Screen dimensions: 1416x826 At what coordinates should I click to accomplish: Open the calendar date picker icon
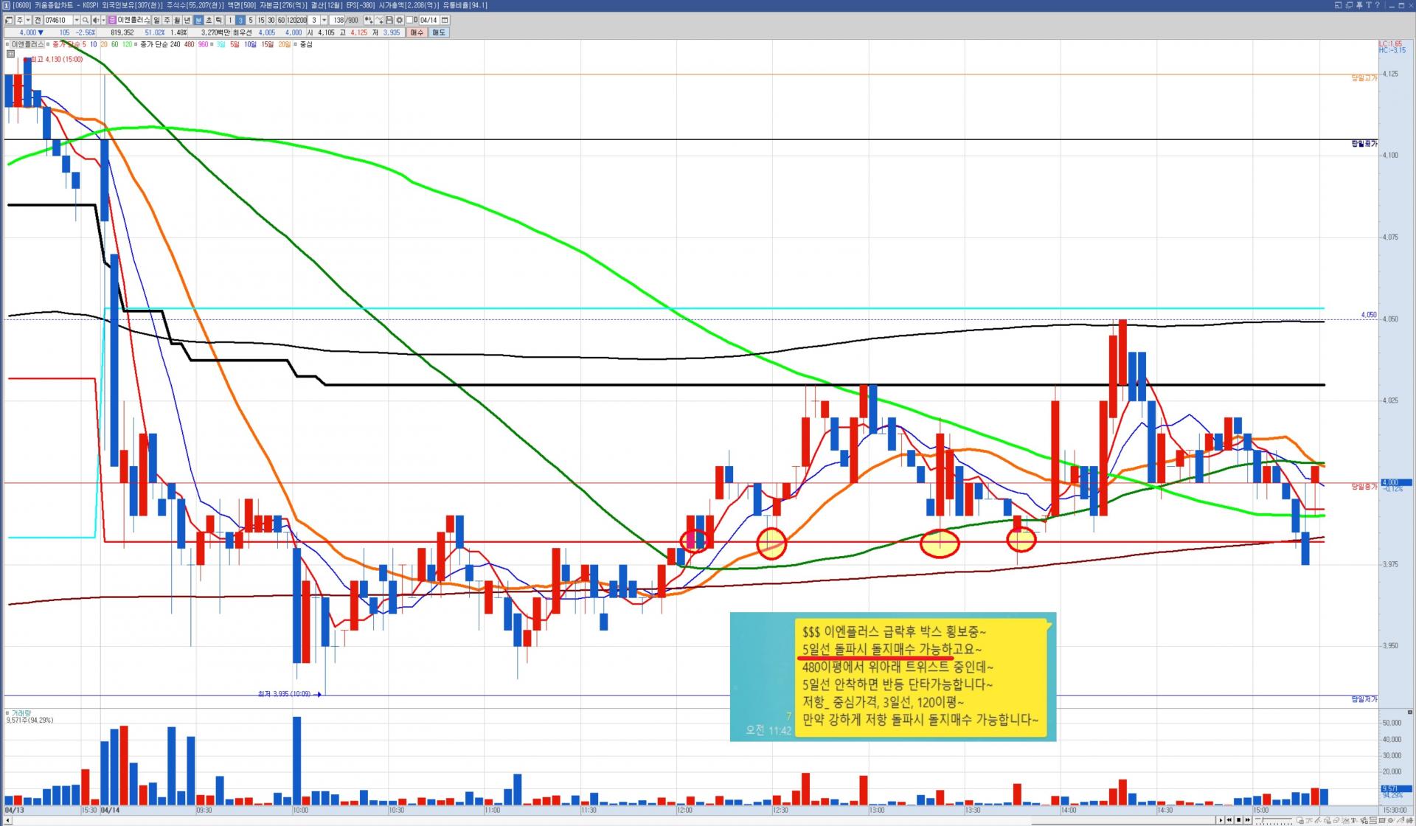[445, 20]
